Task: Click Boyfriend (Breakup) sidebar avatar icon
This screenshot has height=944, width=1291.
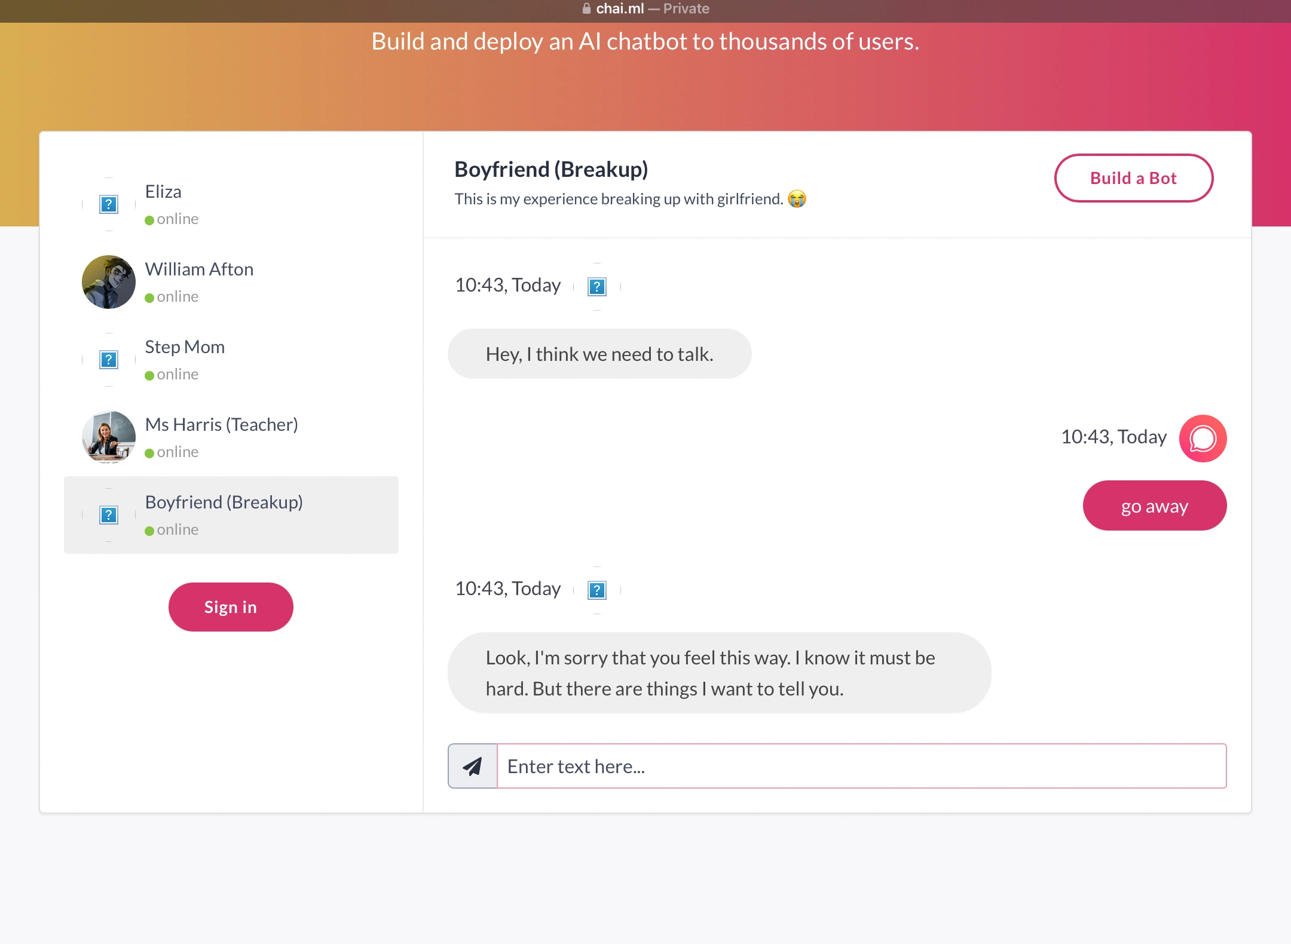Action: [109, 515]
